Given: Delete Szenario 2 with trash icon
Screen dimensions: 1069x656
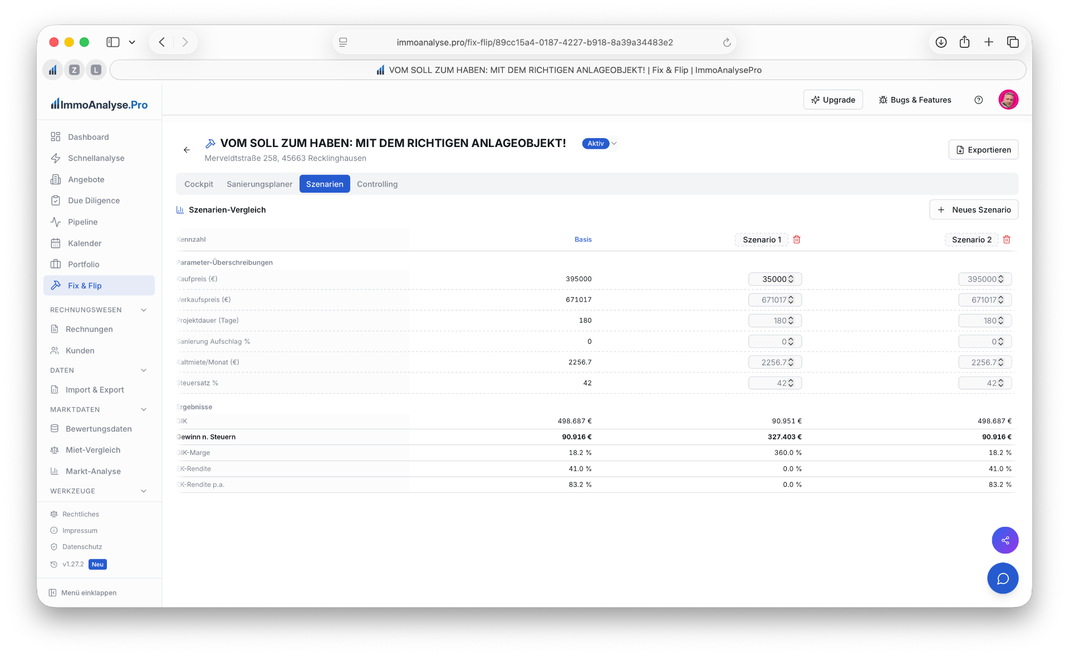Looking at the screenshot, I should pos(1007,239).
